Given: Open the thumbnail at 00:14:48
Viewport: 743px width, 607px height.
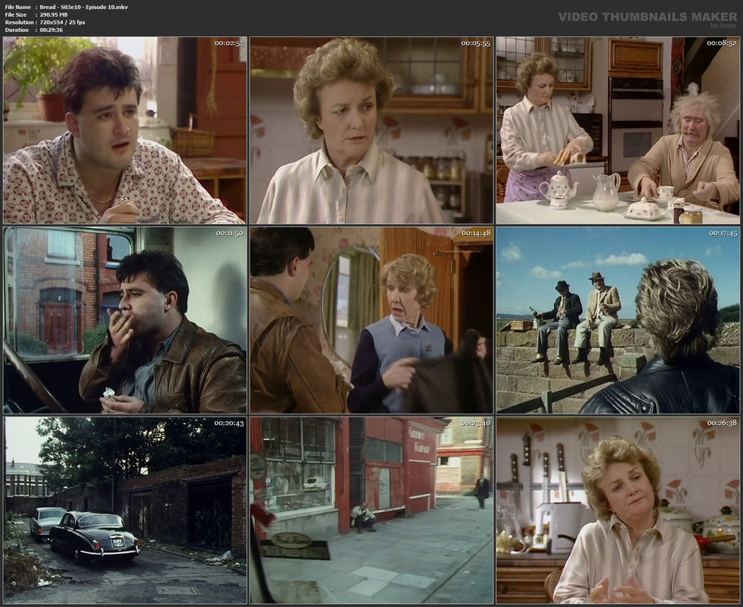Looking at the screenshot, I should pyautogui.click(x=372, y=320).
